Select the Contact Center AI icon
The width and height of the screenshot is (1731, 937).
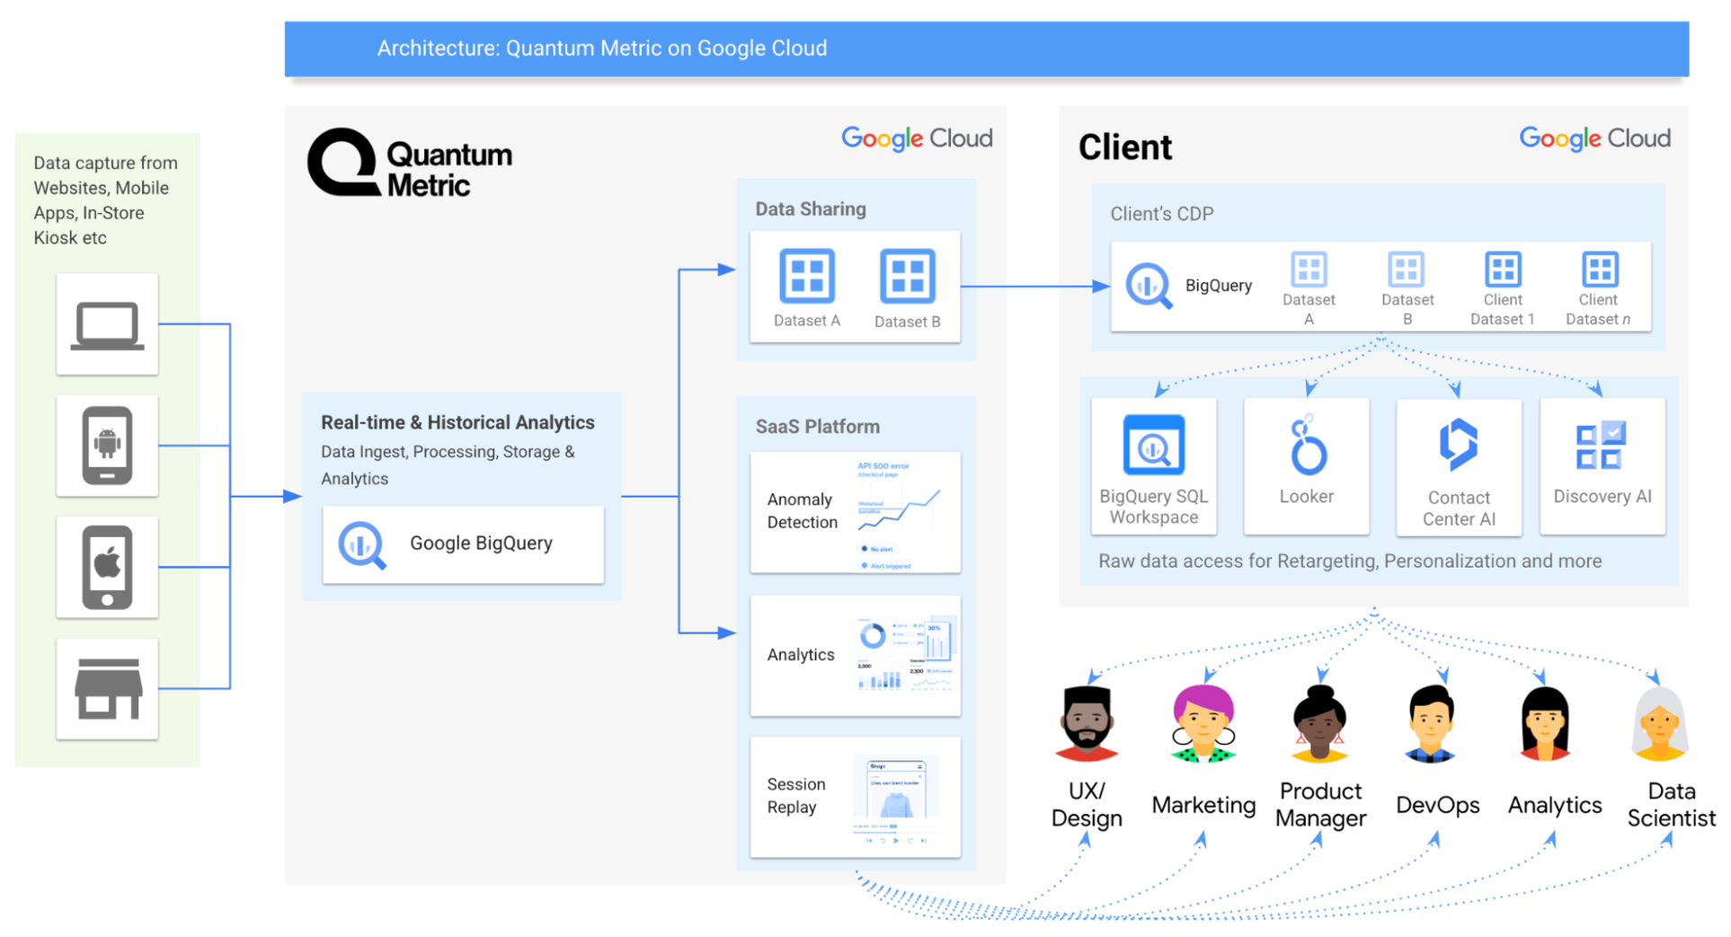[1458, 444]
